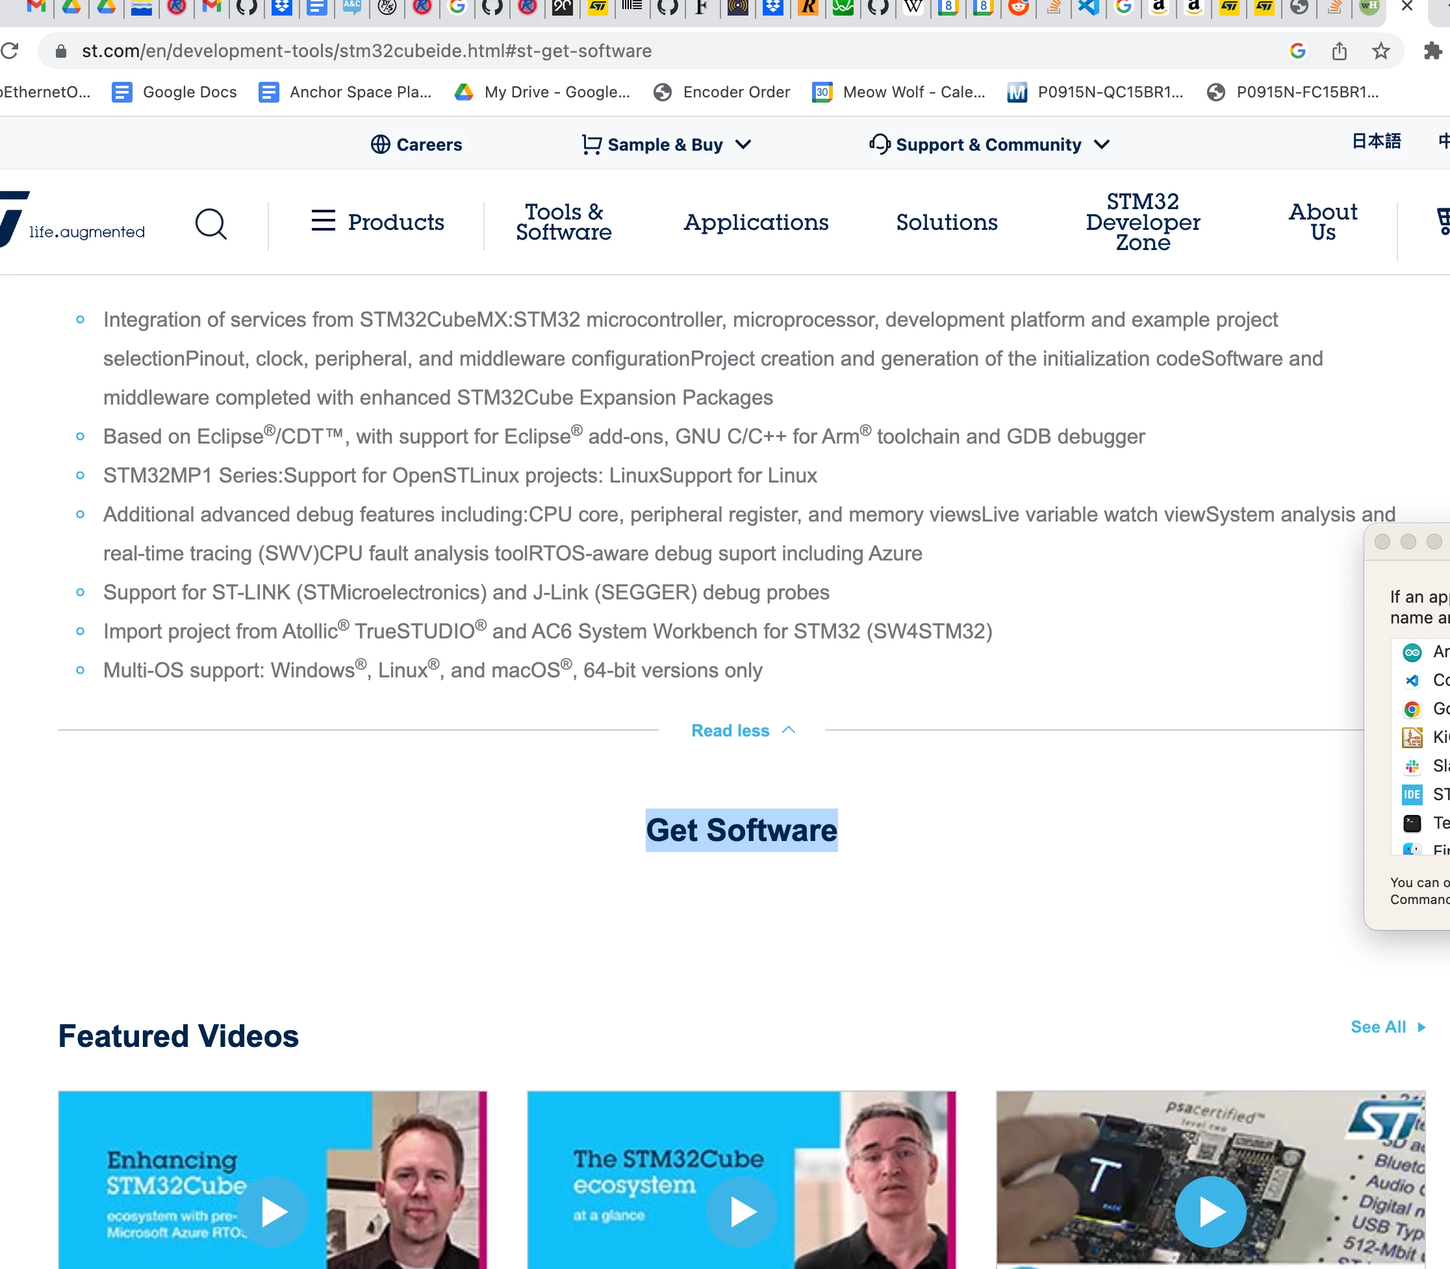Open the About Us menu
The image size is (1450, 1269).
click(1323, 221)
